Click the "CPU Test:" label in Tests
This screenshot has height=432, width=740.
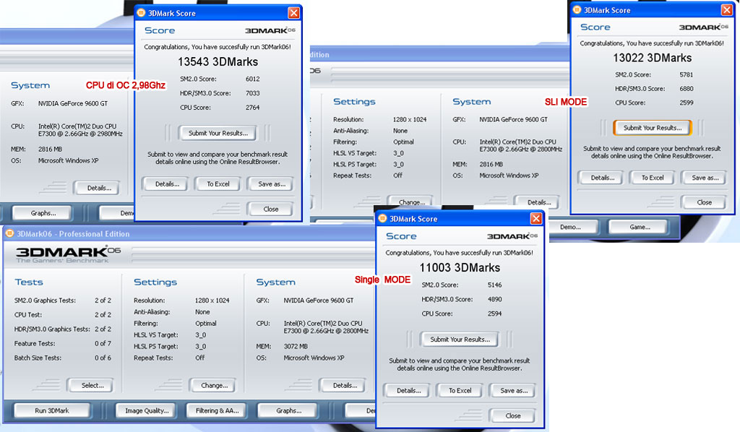pyautogui.click(x=28, y=314)
